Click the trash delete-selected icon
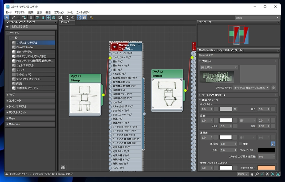Image resolution: width=285 pixels, height=182 pixels. pyautogui.click(x=31, y=17)
